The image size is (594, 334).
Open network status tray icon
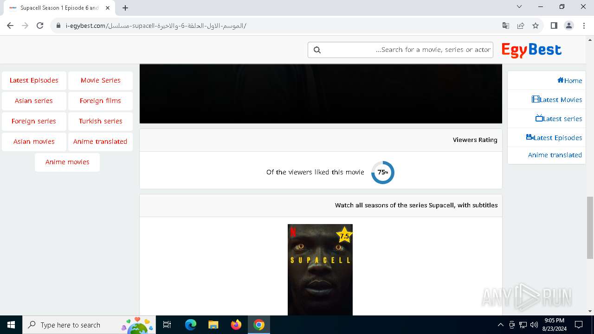(x=523, y=325)
